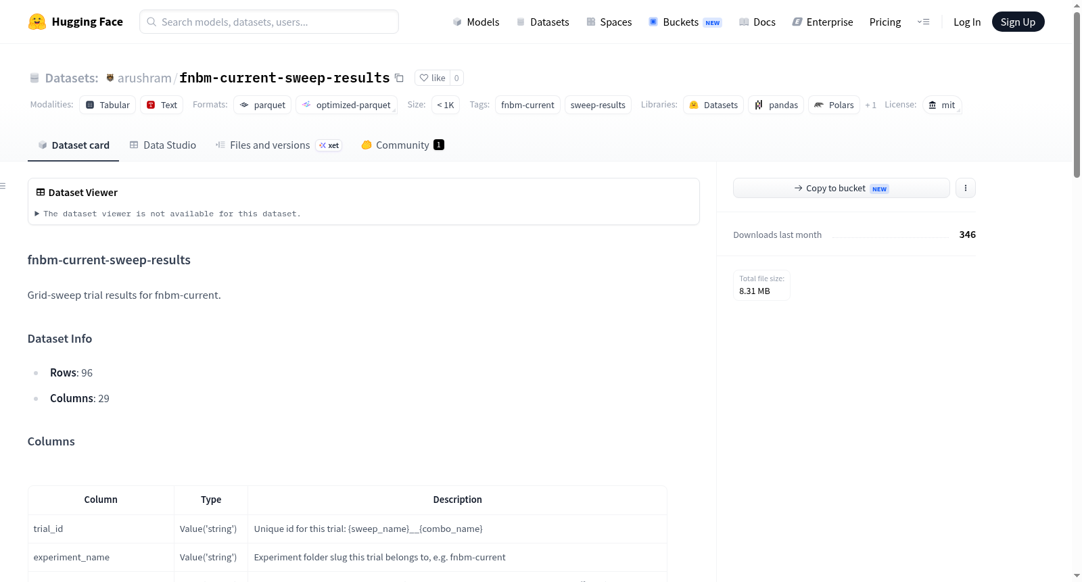This screenshot has width=1082, height=582.
Task: Click the Hugging Face logo icon
Action: [37, 22]
